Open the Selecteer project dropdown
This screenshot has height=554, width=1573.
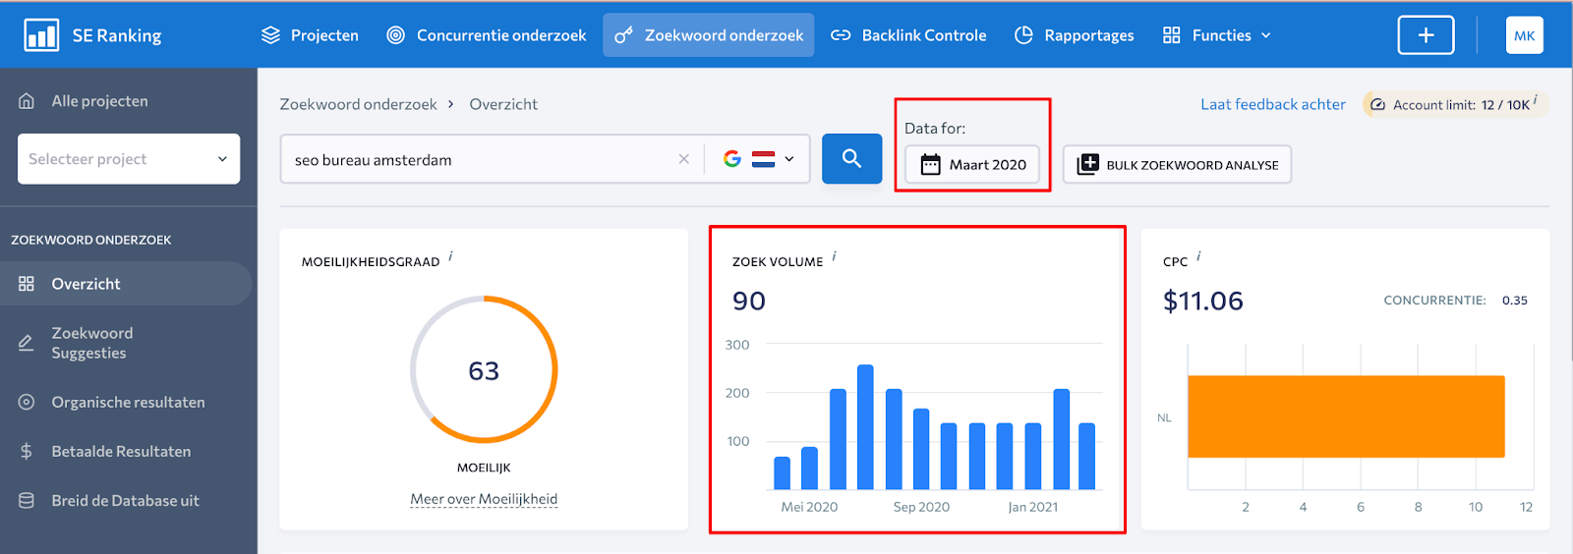[x=129, y=159]
